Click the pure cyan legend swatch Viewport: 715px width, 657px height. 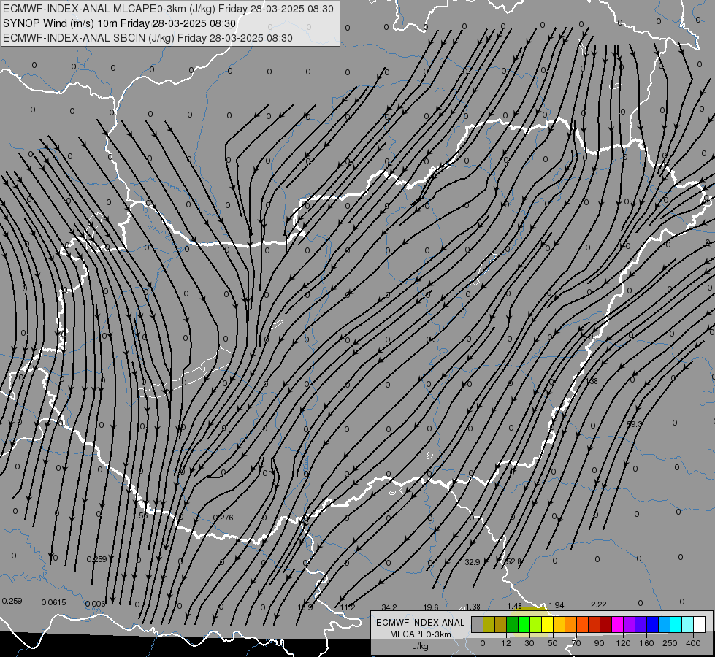point(676,624)
